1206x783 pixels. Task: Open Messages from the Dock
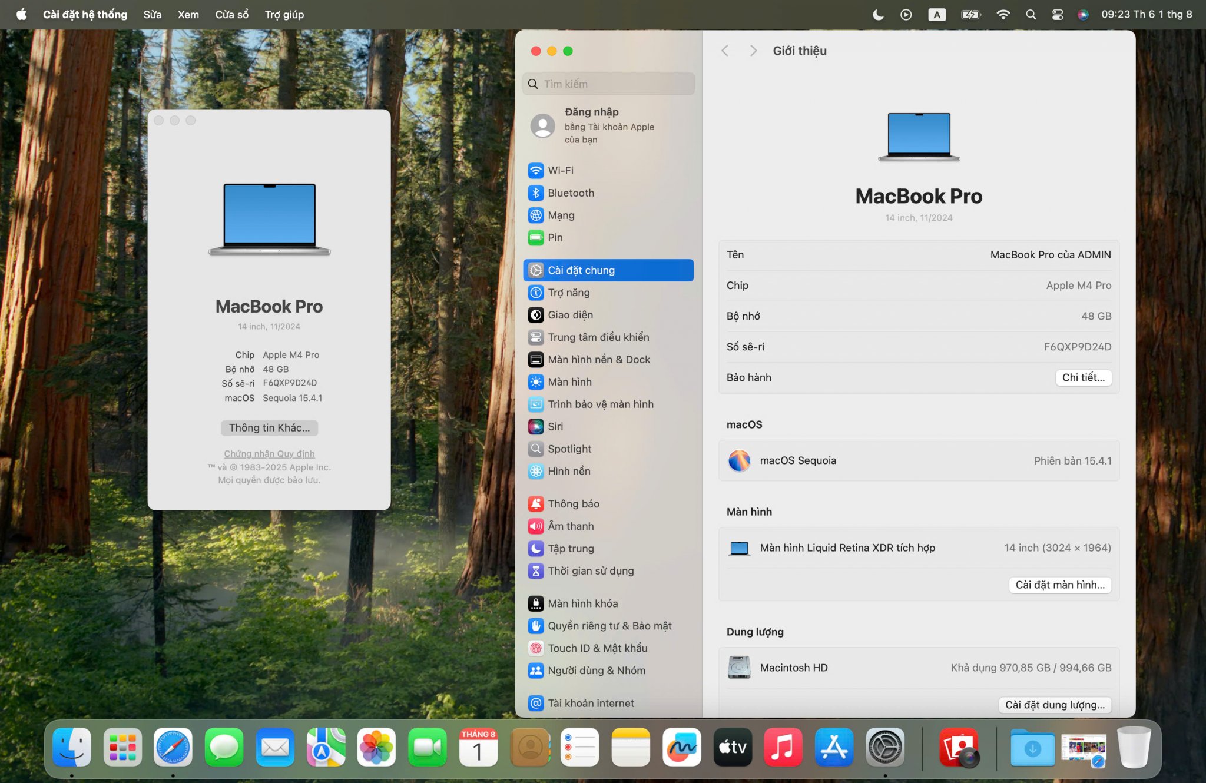[x=224, y=747]
